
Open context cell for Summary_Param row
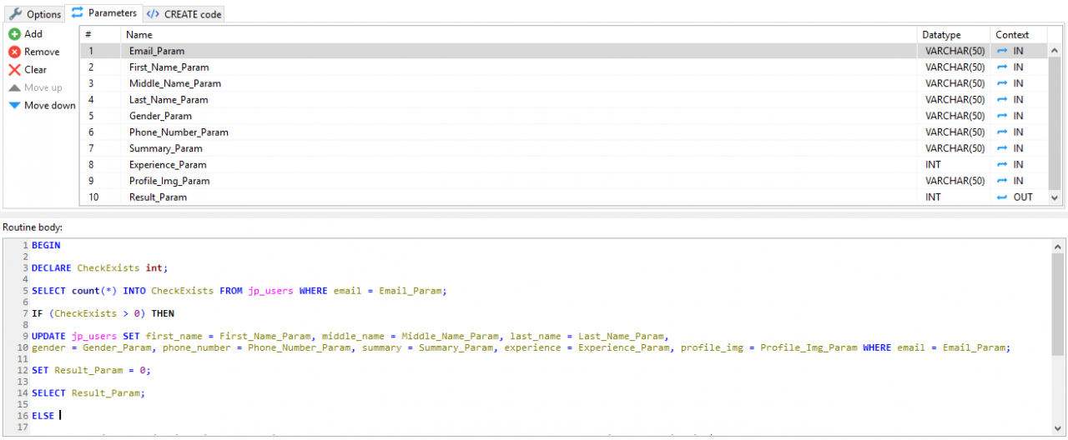point(1017,148)
